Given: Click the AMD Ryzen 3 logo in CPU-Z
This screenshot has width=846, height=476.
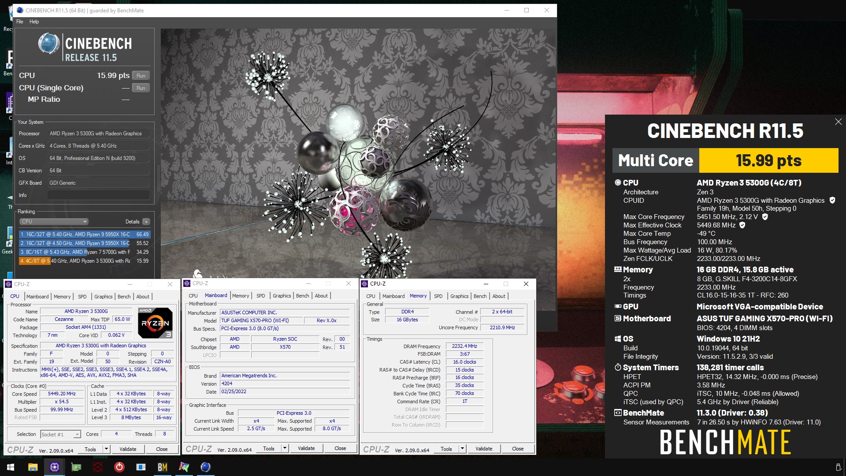Looking at the screenshot, I should (155, 323).
